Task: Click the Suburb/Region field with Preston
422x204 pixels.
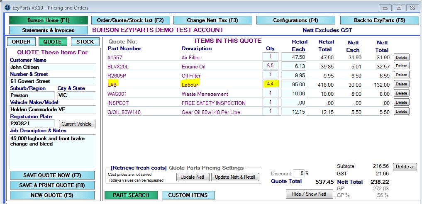Action: pyautogui.click(x=32, y=95)
